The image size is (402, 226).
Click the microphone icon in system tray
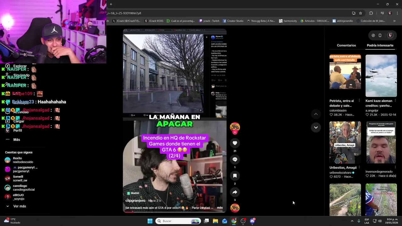pos(359,221)
